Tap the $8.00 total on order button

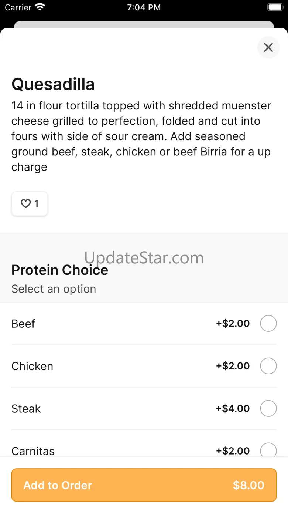tap(248, 485)
